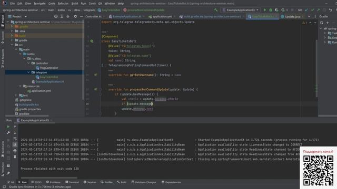337x189 pixels.
Task: Collapse the telegram package
Action: click(28, 72)
